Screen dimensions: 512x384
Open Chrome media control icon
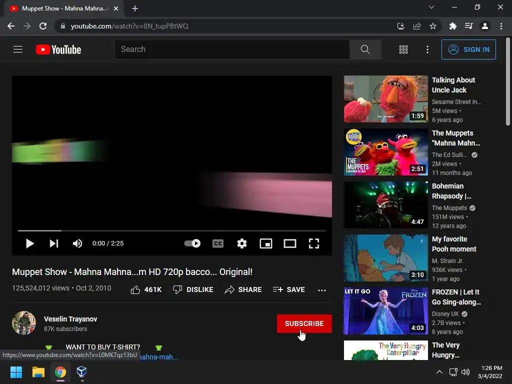click(468, 26)
